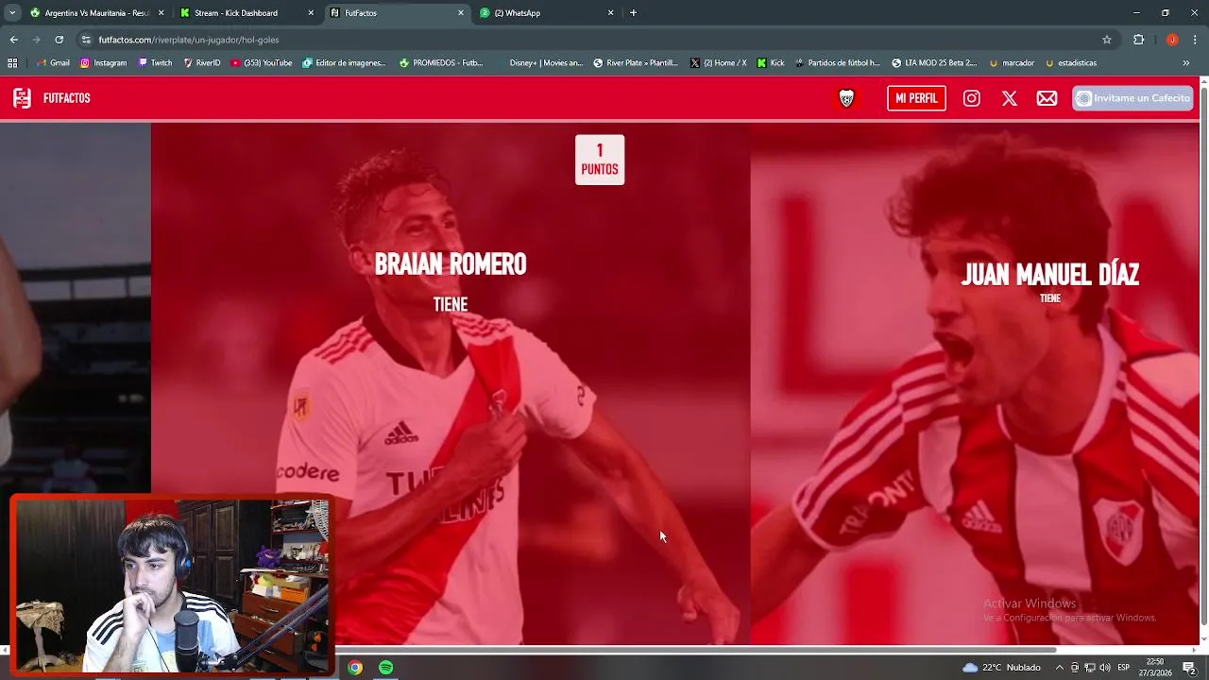The width and height of the screenshot is (1209, 680).
Task: View site information icon in address bar
Action: (86, 40)
